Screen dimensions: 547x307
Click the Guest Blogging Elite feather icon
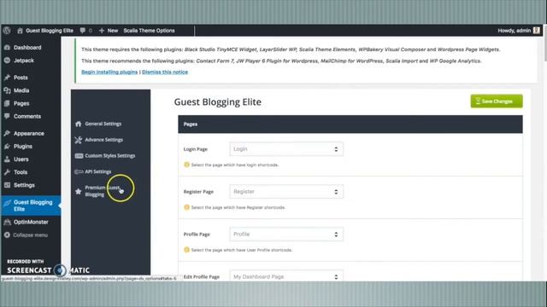click(7, 203)
